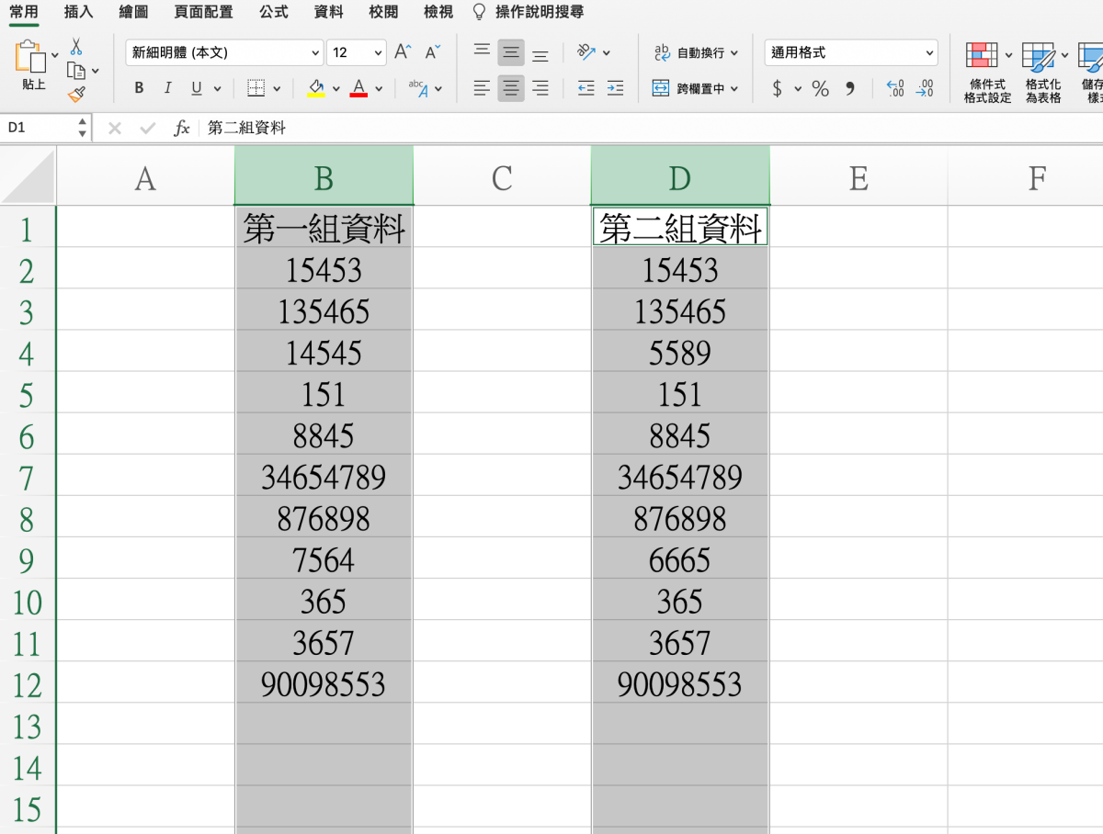Open the 公式 ribbon tab

(x=273, y=12)
